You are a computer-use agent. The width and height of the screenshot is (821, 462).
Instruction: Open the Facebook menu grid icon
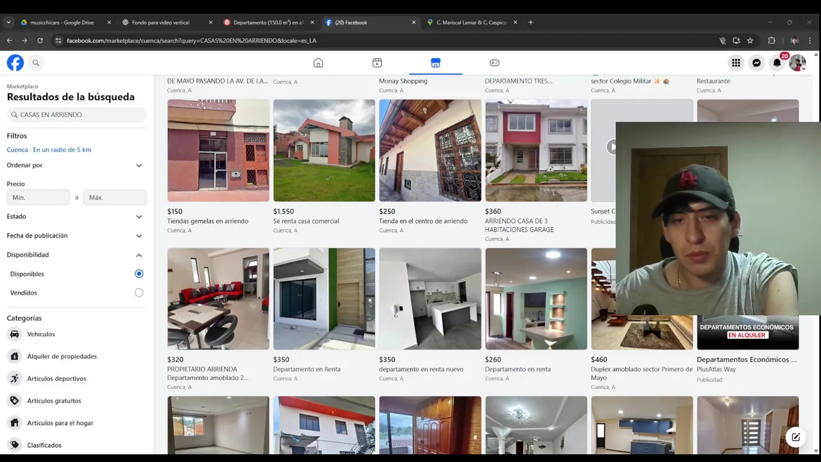pyautogui.click(x=736, y=63)
